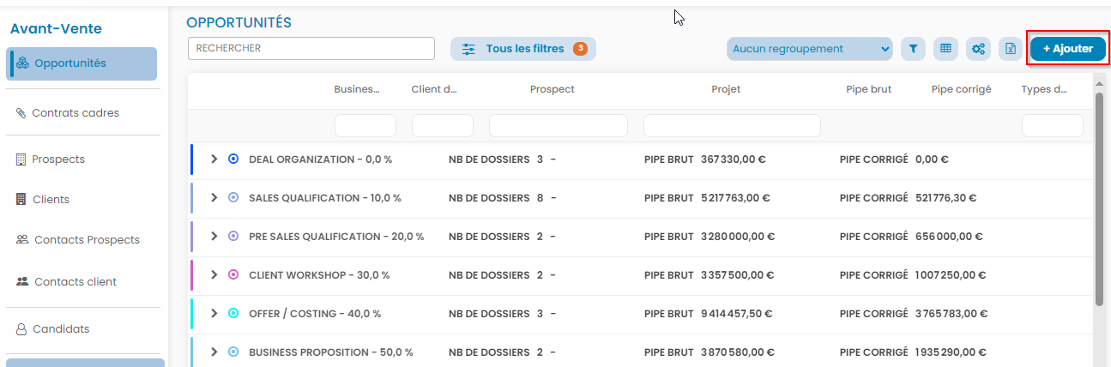The height and width of the screenshot is (367, 1111).
Task: Click the Clients building icon
Action: point(21,200)
